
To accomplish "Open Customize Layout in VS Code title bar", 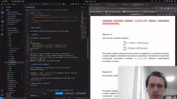I will [71, 4].
